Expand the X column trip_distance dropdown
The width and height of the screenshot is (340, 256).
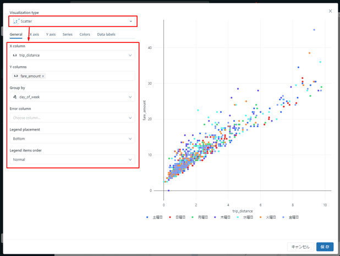click(x=73, y=56)
